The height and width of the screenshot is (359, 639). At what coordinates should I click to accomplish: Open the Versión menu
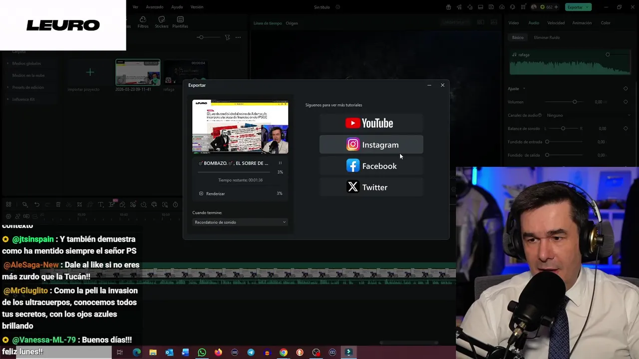point(197,7)
